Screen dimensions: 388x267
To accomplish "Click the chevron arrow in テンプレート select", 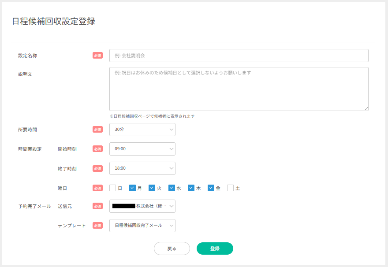I will 171,226.
